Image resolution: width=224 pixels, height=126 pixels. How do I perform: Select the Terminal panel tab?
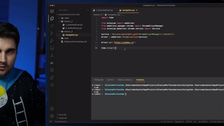tap(140, 80)
